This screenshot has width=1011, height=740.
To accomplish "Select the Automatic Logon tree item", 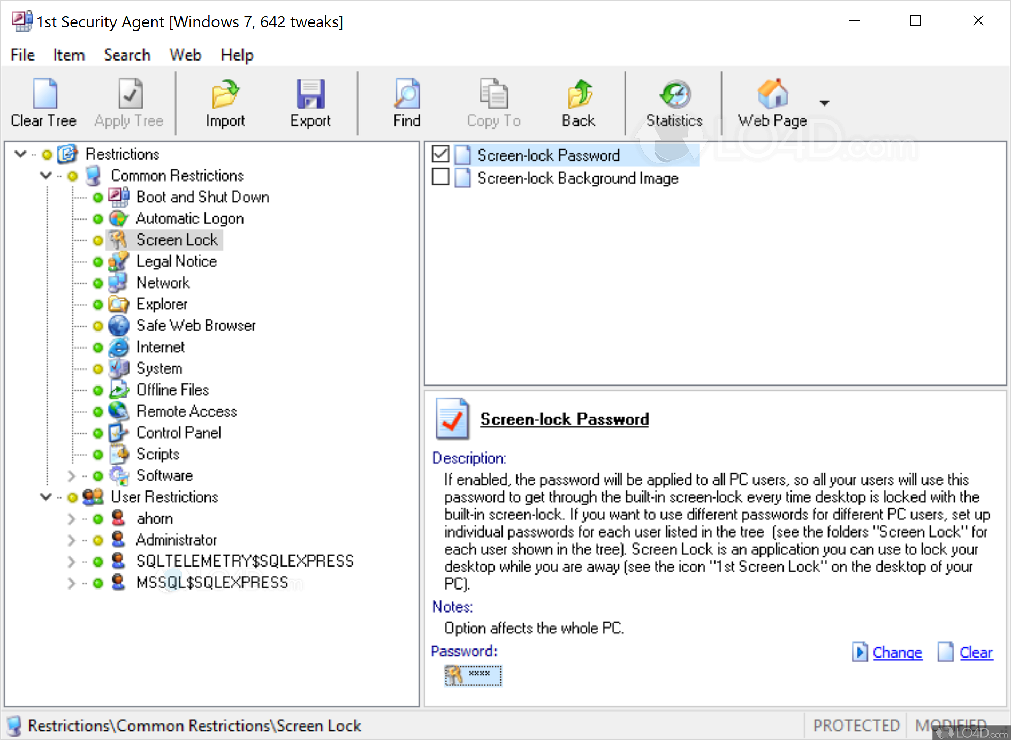I will pos(190,218).
